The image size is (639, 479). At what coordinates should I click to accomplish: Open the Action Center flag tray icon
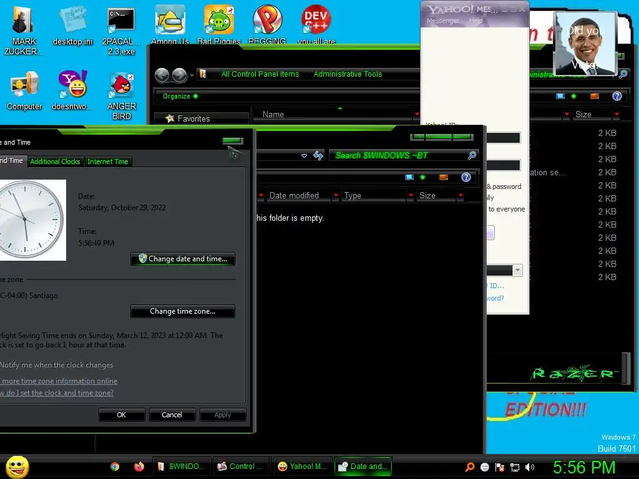pos(500,467)
